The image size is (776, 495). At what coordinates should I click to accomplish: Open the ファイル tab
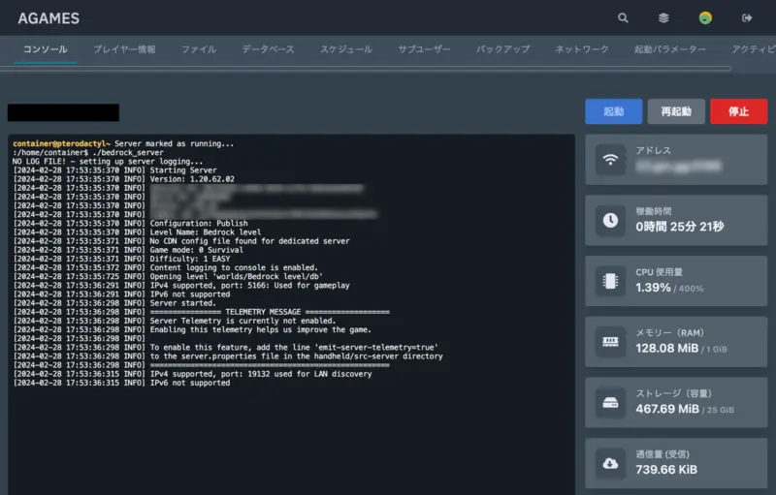(199, 49)
